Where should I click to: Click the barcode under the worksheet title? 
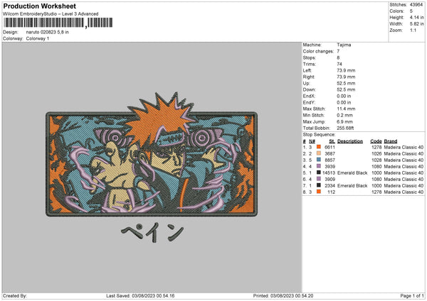point(58,23)
